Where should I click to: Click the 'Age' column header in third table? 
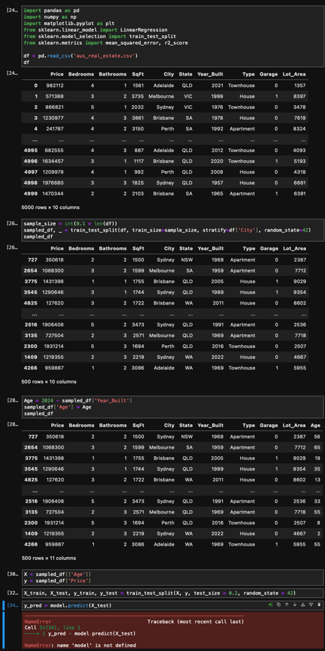[x=315, y=426]
